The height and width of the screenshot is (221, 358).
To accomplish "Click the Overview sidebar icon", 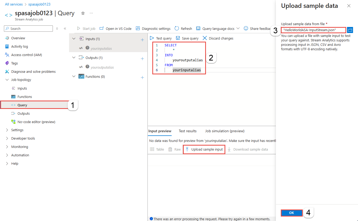I will (7, 38).
